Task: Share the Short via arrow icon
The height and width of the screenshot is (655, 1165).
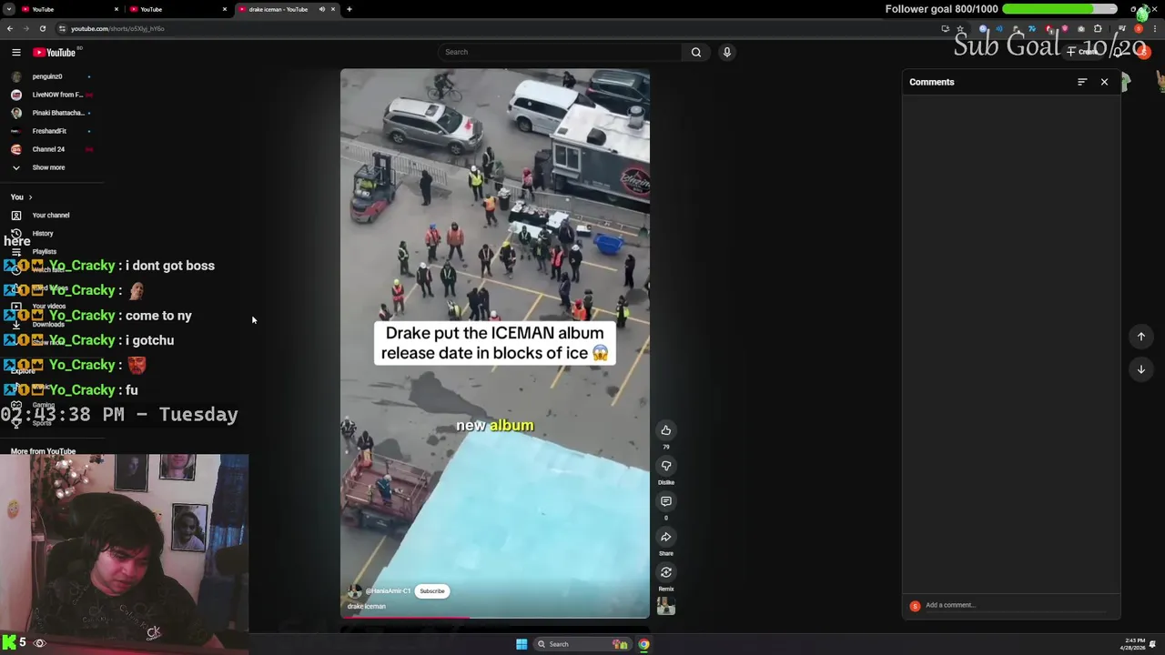Action: tap(666, 537)
